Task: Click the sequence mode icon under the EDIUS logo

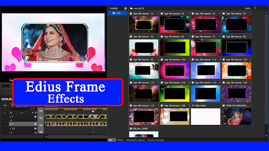Action: [x=5, y=104]
